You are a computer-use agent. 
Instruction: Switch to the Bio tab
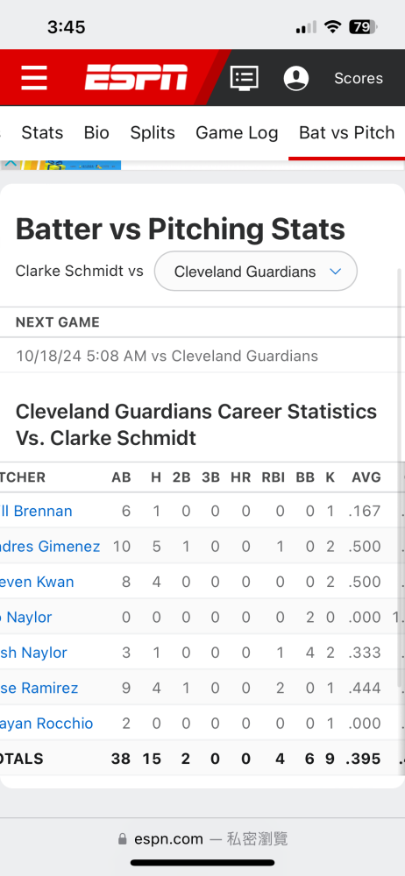[x=96, y=132]
